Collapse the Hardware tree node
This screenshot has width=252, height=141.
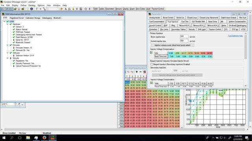click(7, 24)
